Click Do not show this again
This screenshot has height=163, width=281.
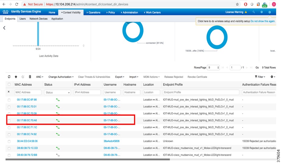pyautogui.click(x=263, y=21)
